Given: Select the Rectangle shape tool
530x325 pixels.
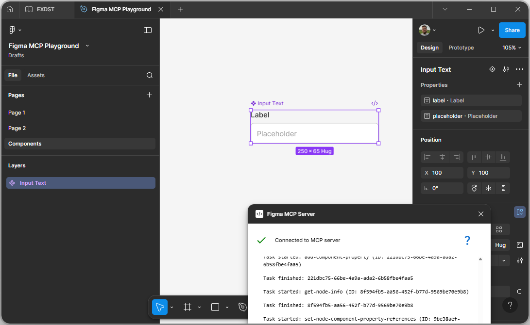Looking at the screenshot, I should [215, 307].
